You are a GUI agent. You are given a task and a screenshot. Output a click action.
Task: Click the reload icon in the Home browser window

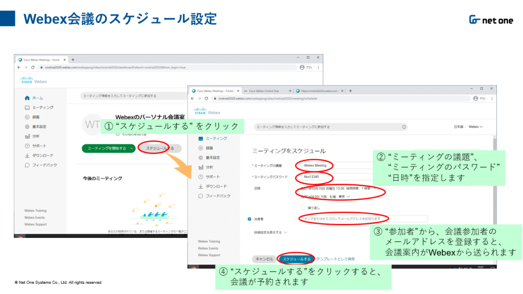point(33,67)
